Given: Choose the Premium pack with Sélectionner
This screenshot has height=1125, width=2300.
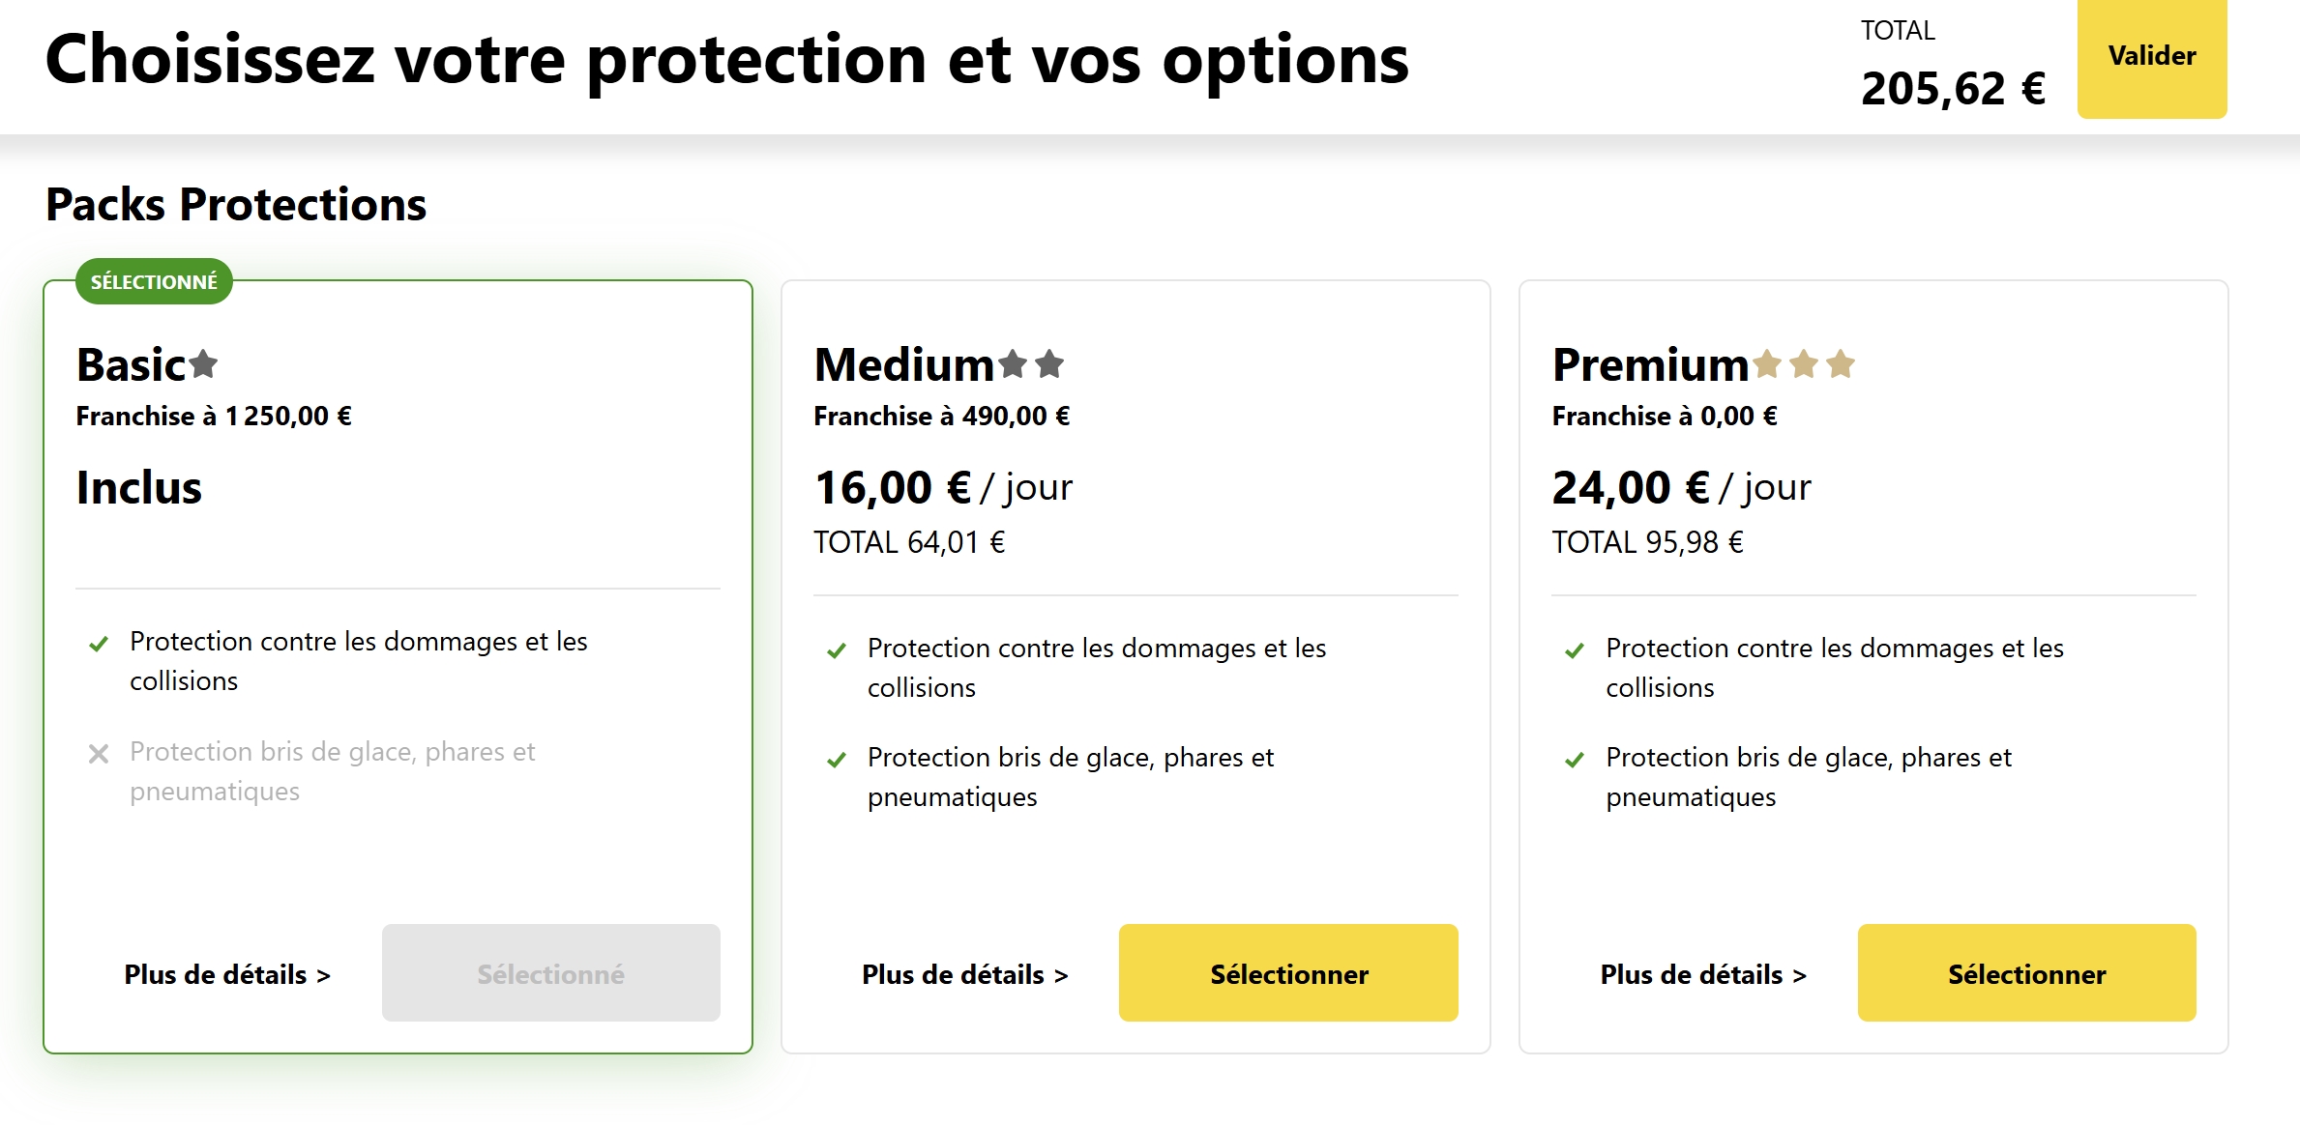Looking at the screenshot, I should coord(2026,973).
